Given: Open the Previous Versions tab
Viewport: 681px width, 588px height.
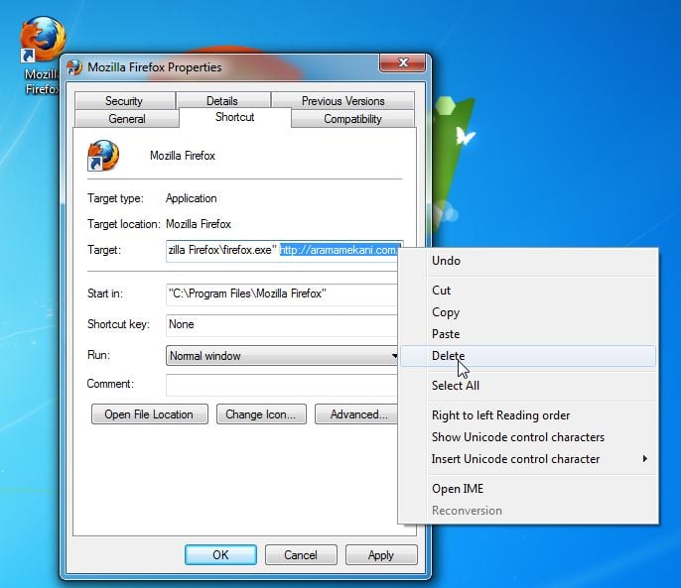Looking at the screenshot, I should pyautogui.click(x=342, y=101).
